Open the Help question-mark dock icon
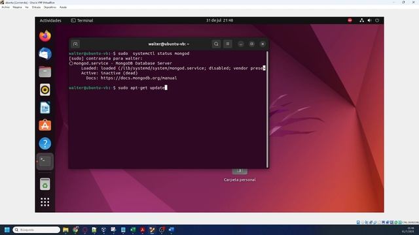This screenshot has height=235, width=419. pyautogui.click(x=45, y=144)
